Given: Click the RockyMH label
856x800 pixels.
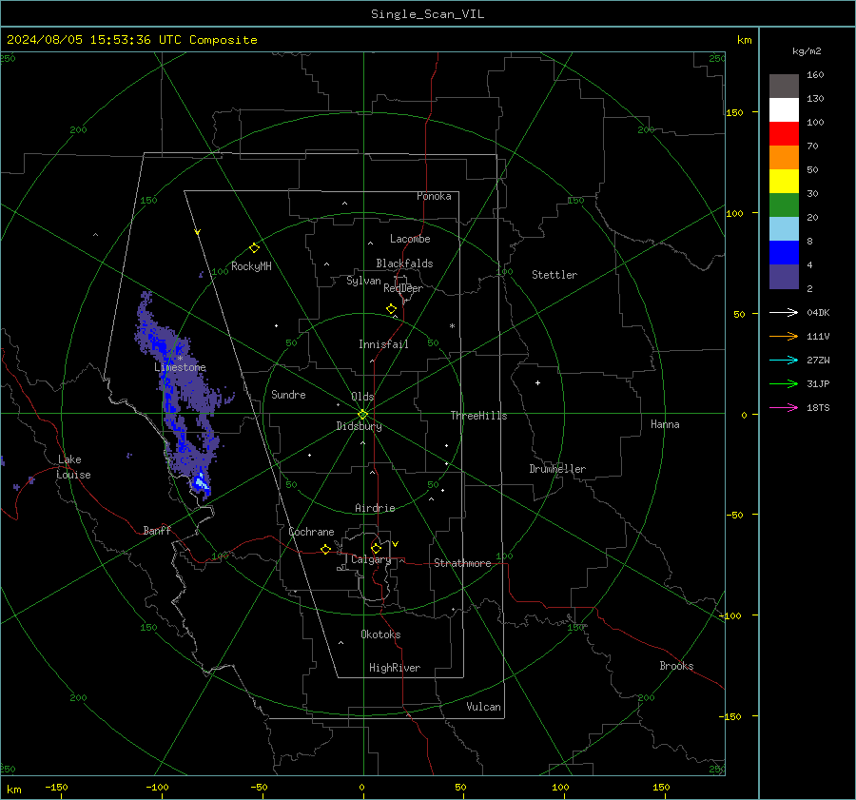Looking at the screenshot, I should [251, 266].
